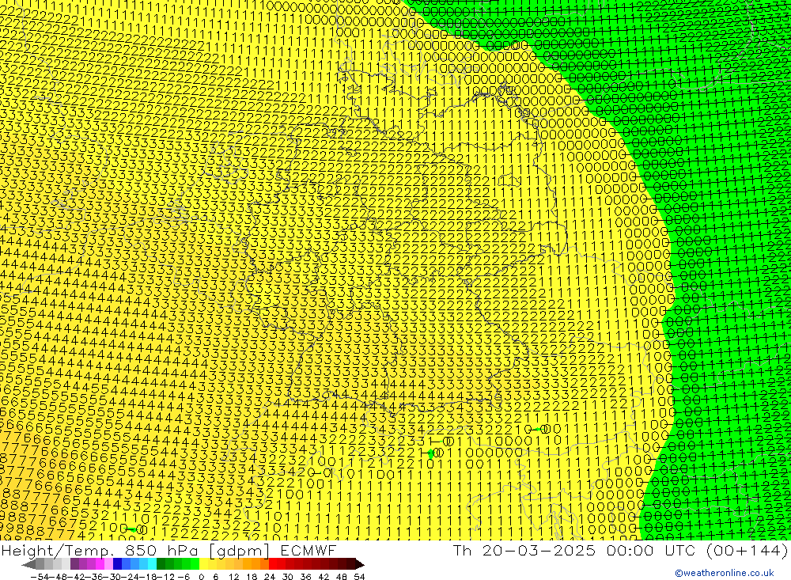Click the '12' label under the color bar
791x580 pixels.
click(233, 577)
